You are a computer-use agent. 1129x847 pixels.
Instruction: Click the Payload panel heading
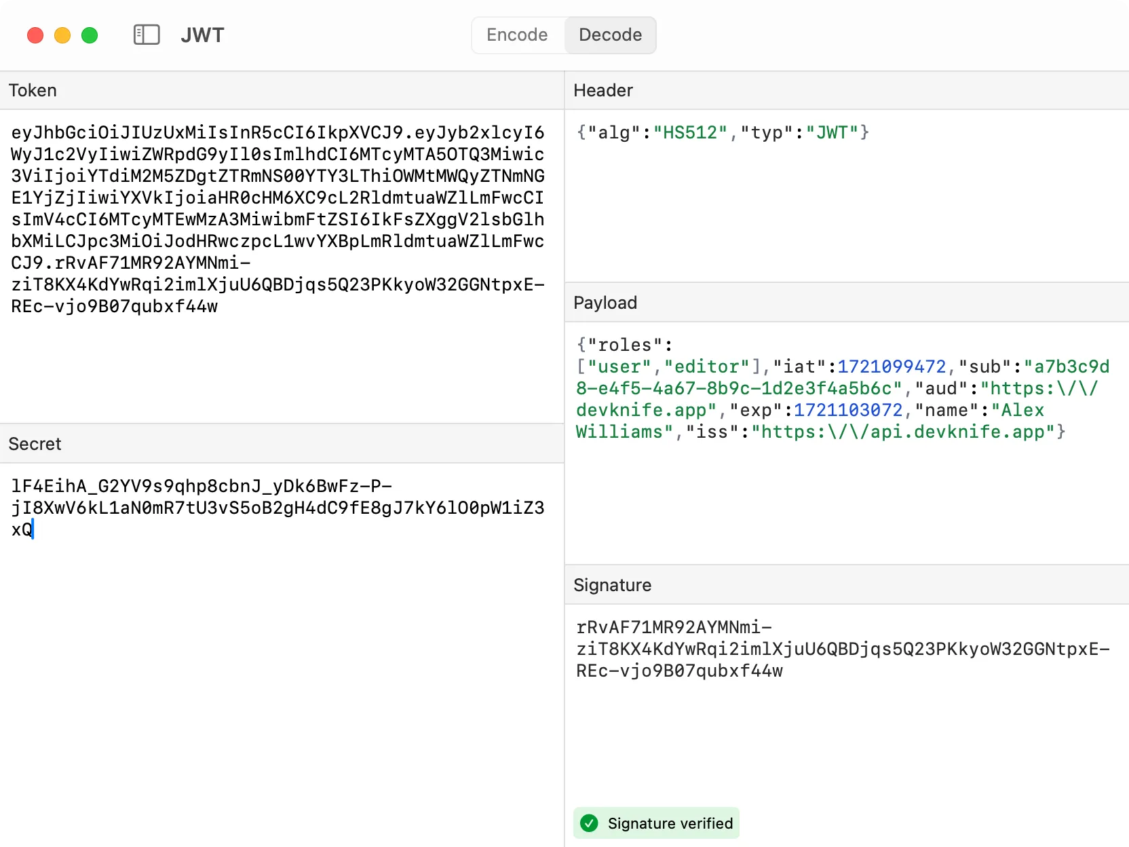(605, 303)
